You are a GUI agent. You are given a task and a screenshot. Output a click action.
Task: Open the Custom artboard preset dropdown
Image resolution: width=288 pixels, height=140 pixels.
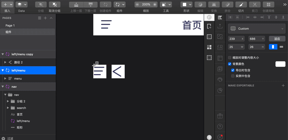tap(257, 29)
